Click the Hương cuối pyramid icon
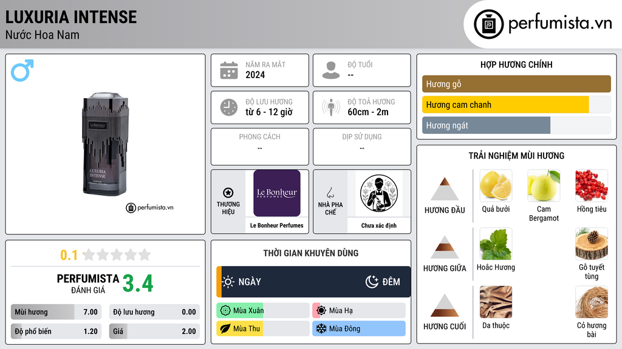This screenshot has height=349, width=622. 445,305
